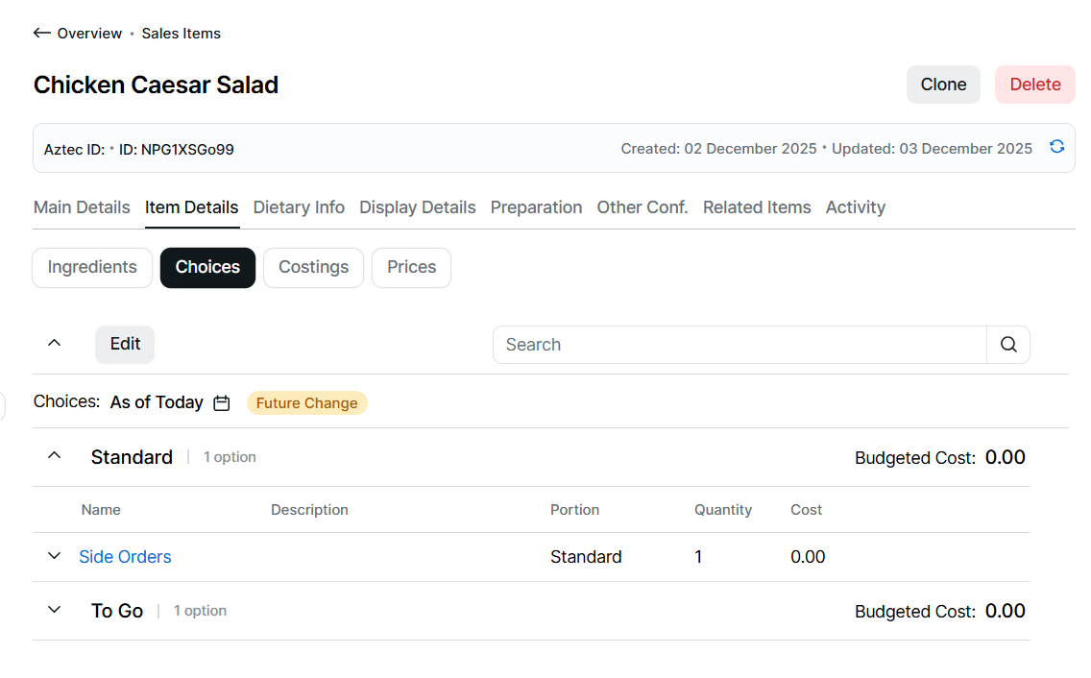This screenshot has width=1091, height=678.
Task: Click the search magnifier icon
Action: (1008, 345)
